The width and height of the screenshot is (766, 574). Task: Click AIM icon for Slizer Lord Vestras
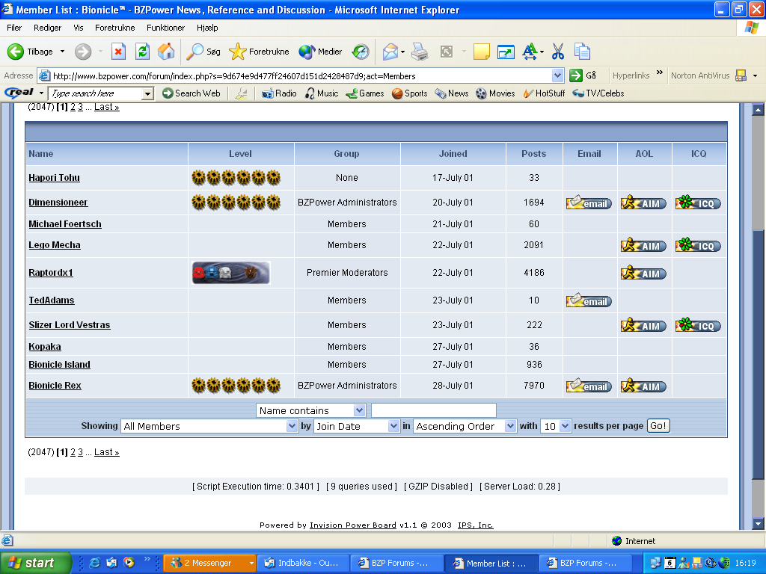[643, 325]
